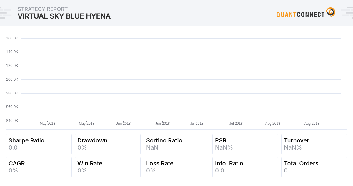
Task: Select the 0% value under Win Rate
Action: point(82,170)
